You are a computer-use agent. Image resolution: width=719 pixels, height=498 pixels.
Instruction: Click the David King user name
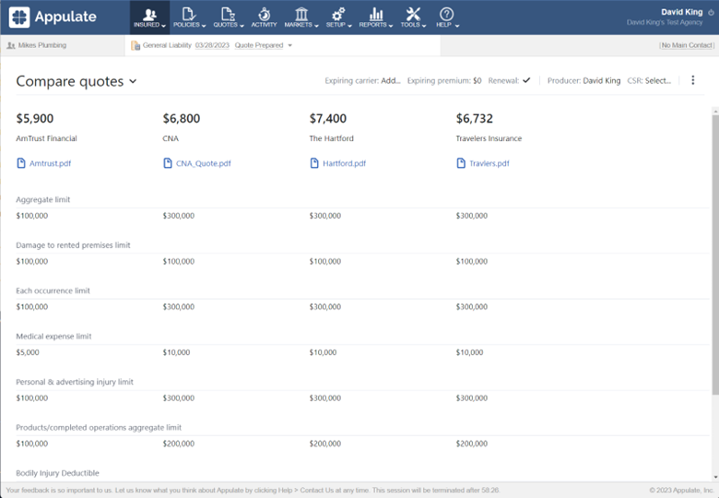point(681,12)
